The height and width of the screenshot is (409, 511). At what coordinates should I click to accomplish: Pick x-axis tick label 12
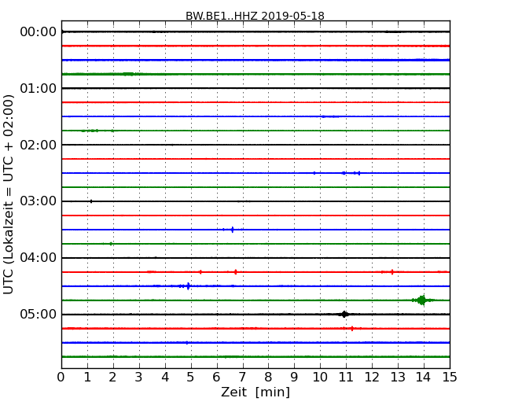pyautogui.click(x=372, y=378)
